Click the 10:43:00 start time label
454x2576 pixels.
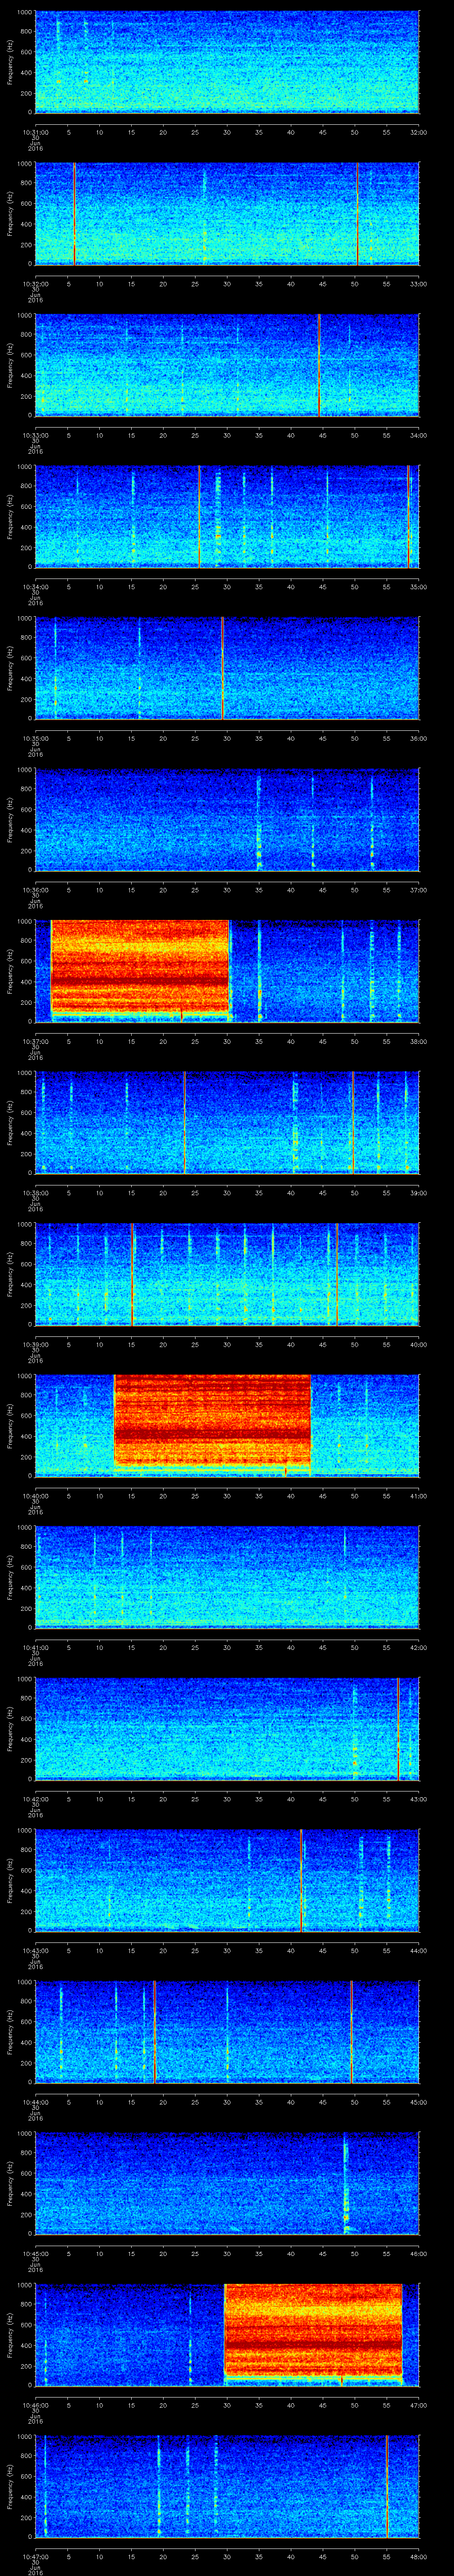(x=35, y=1950)
